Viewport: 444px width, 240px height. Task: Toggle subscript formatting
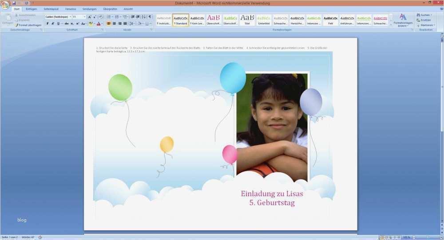72,24
